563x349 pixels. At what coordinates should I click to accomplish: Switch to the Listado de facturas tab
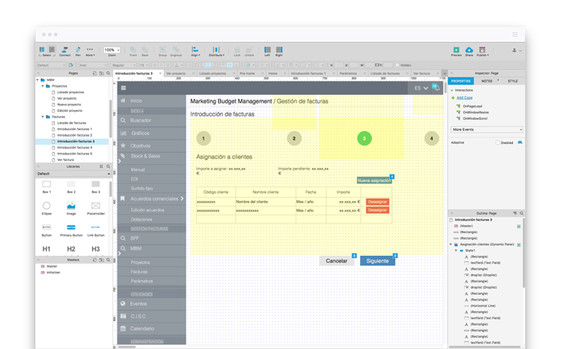384,73
